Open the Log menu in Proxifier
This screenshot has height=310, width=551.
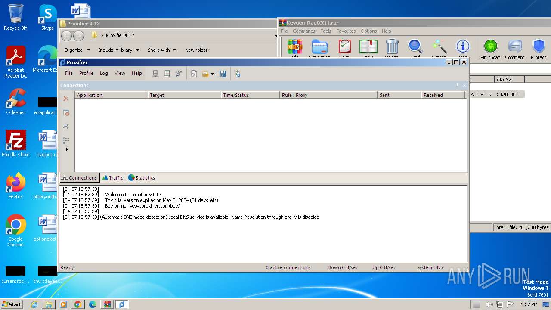pyautogui.click(x=104, y=73)
